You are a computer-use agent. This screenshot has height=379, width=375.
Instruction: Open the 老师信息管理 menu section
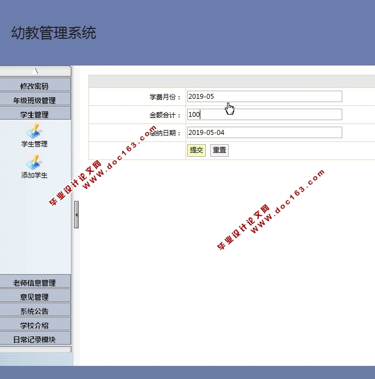[x=35, y=281]
